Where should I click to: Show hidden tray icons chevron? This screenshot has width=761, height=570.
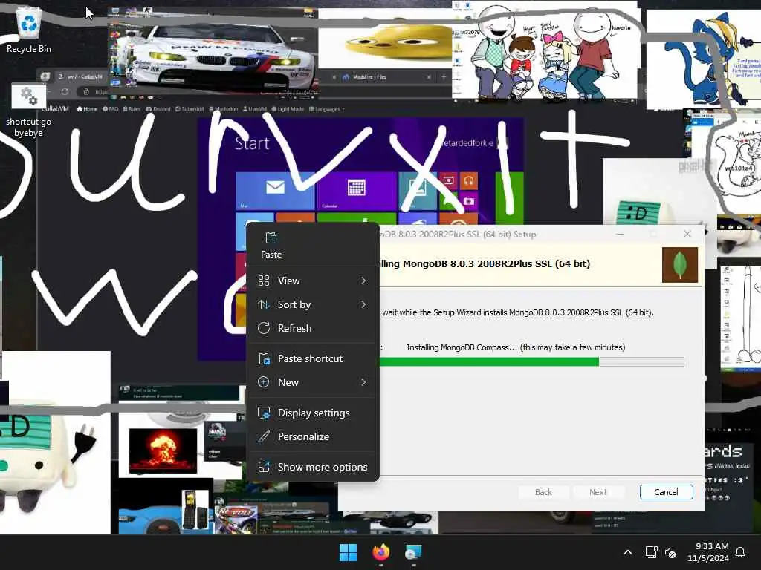pos(627,552)
